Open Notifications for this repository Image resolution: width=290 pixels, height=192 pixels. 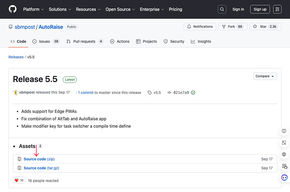tap(200, 27)
